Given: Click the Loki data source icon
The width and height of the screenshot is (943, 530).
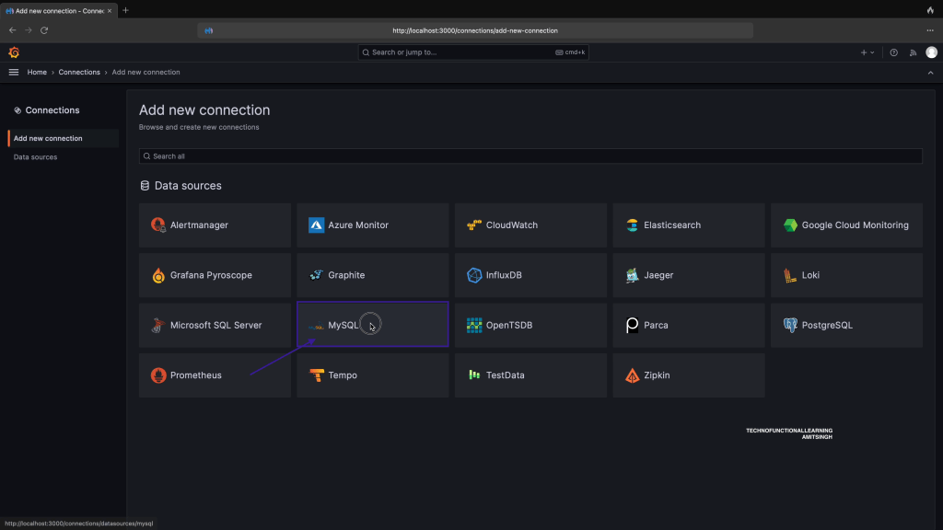Looking at the screenshot, I should (x=790, y=275).
